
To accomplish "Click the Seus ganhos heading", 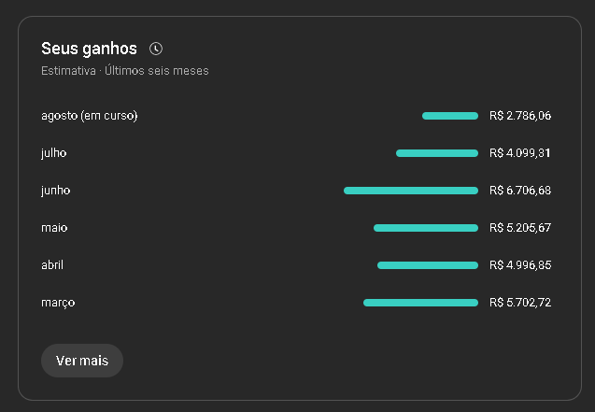I will point(89,49).
